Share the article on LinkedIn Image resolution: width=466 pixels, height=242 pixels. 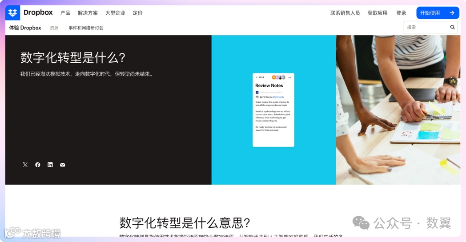(x=50, y=165)
